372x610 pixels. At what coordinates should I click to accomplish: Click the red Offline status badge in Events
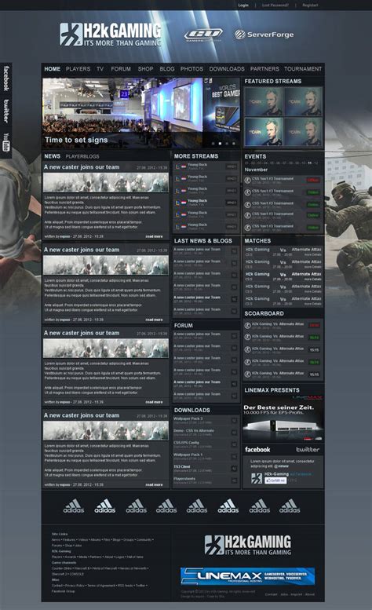pyautogui.click(x=313, y=180)
